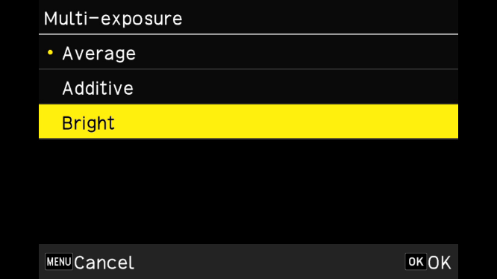
Task: Click the OK text label
Action: (x=439, y=263)
